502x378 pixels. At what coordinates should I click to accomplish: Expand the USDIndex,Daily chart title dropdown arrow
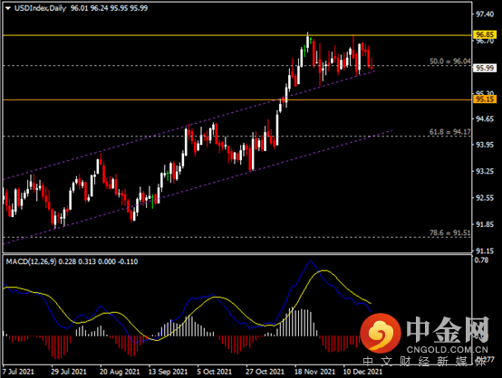click(8, 9)
